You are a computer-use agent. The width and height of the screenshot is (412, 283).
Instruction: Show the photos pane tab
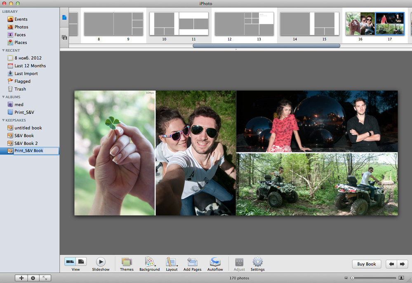(x=64, y=37)
